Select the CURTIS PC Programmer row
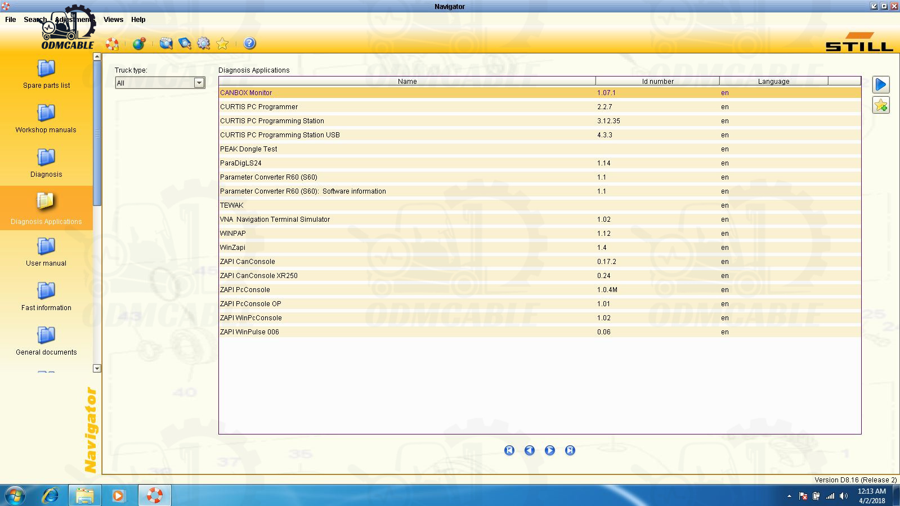Viewport: 900px width, 506px height. (x=540, y=107)
